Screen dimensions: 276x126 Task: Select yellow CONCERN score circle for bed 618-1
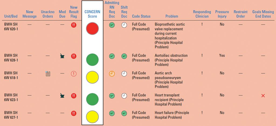point(92,77)
